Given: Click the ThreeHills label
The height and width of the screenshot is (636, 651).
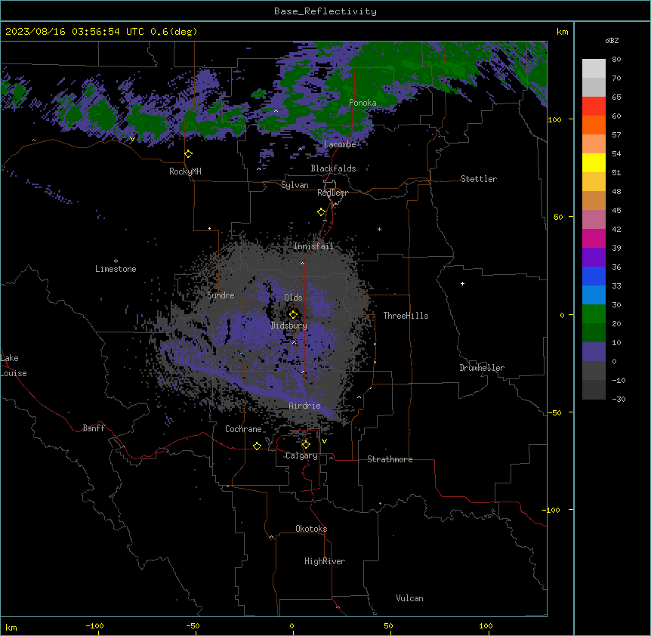Looking at the screenshot, I should 406,316.
